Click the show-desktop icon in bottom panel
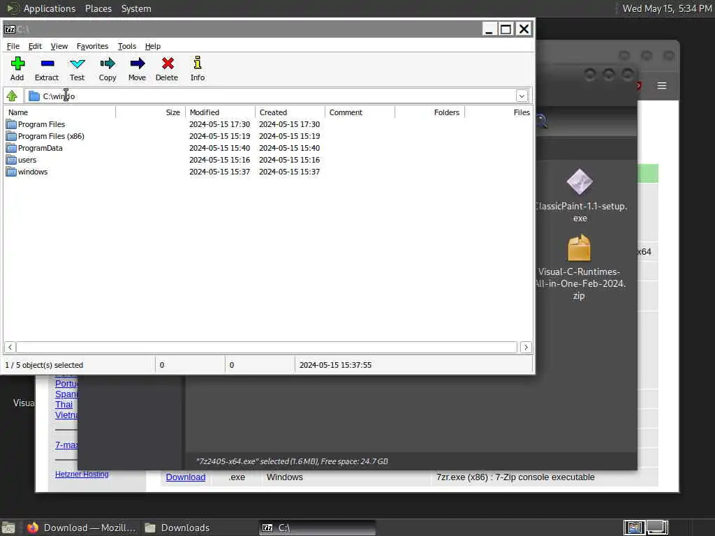The width and height of the screenshot is (715, 536). tap(8, 528)
